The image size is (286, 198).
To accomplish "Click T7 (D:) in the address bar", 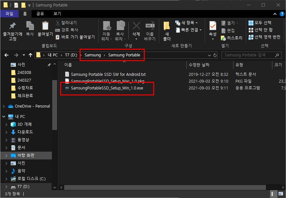I will click(71, 55).
